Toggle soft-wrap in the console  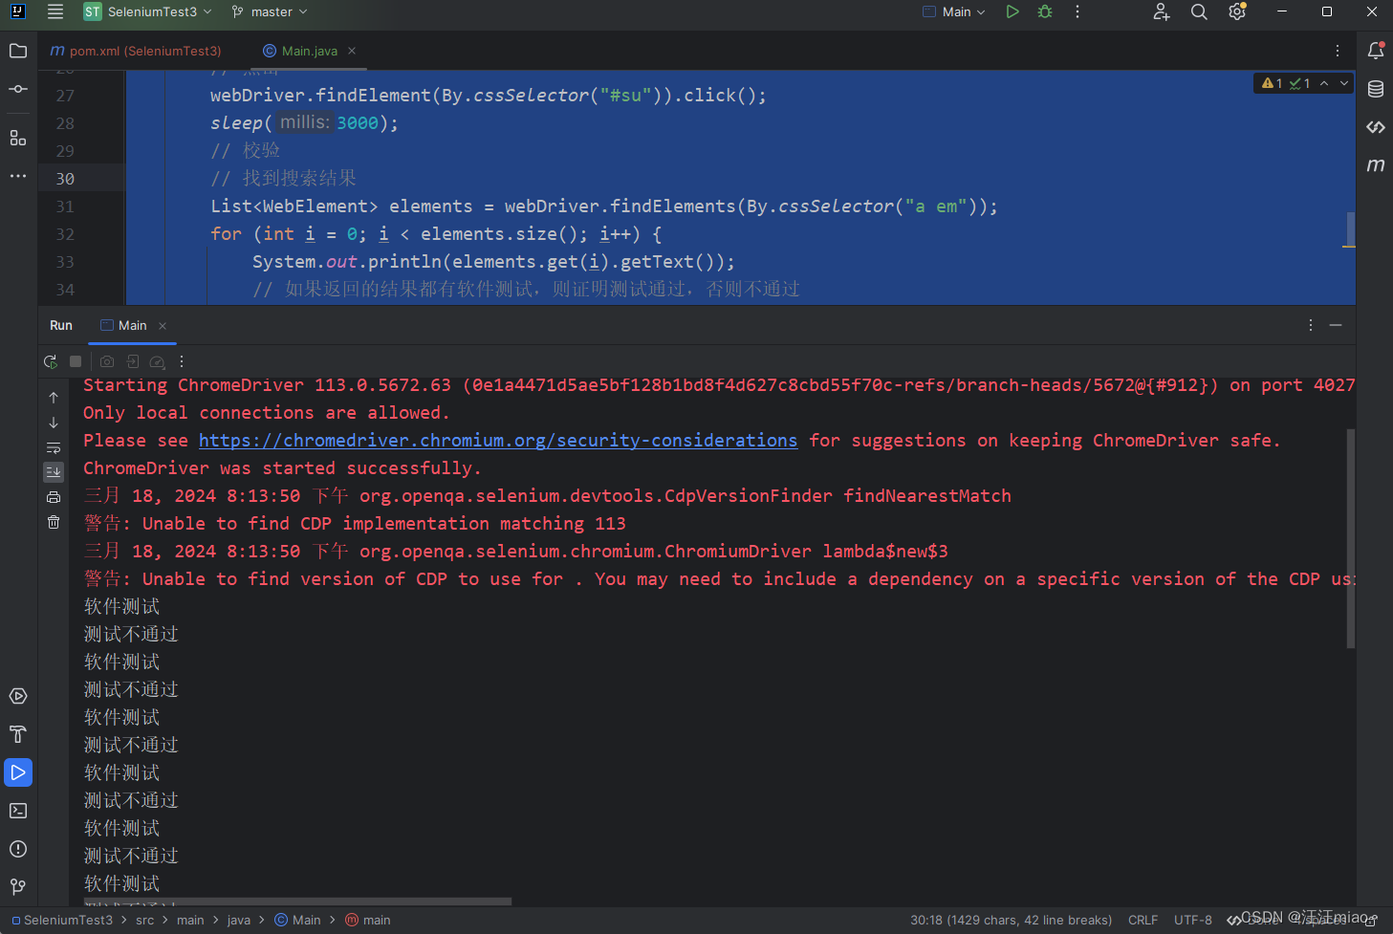pos(54,447)
